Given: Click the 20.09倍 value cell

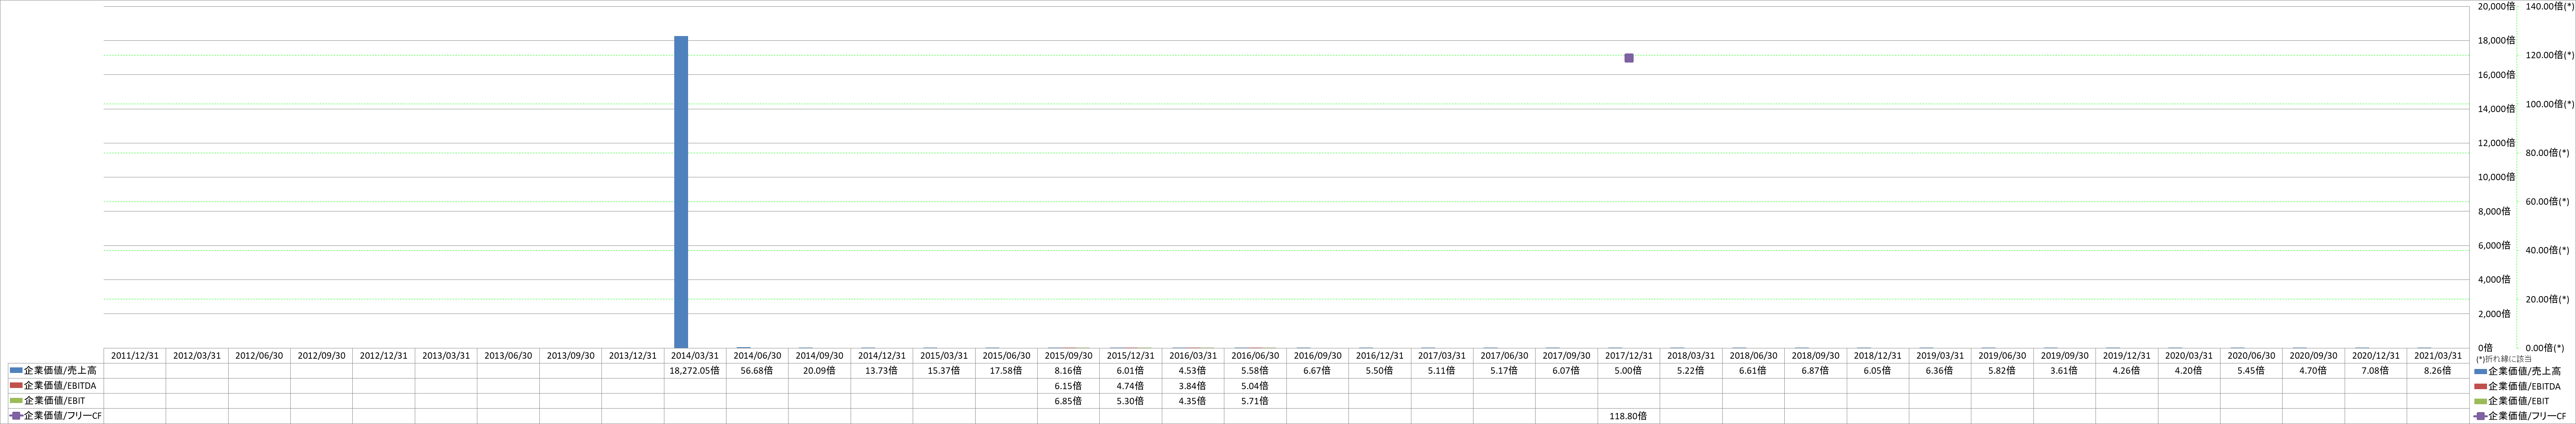Looking at the screenshot, I should [819, 370].
